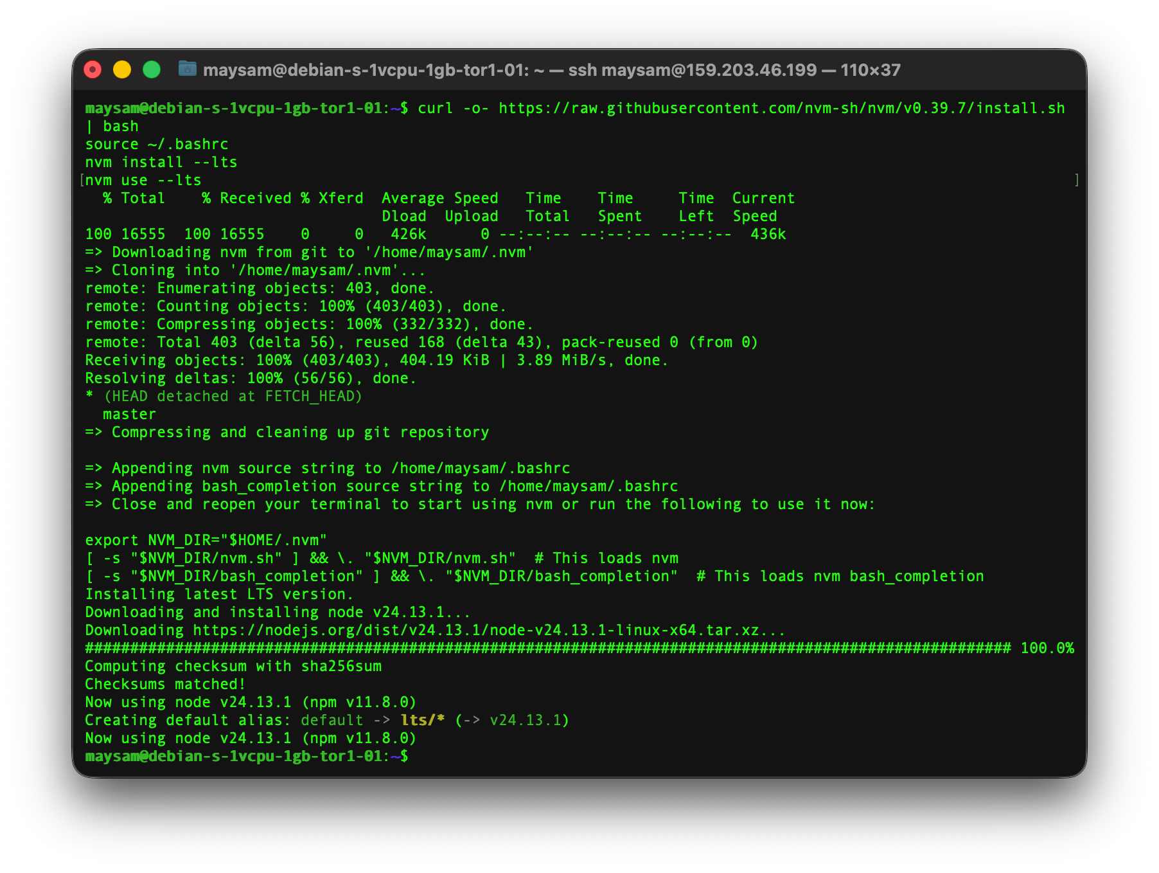
Task: Click the window title 'maysam@debian-s-1vcpu-1gb-tor1-01'
Action: [365, 70]
